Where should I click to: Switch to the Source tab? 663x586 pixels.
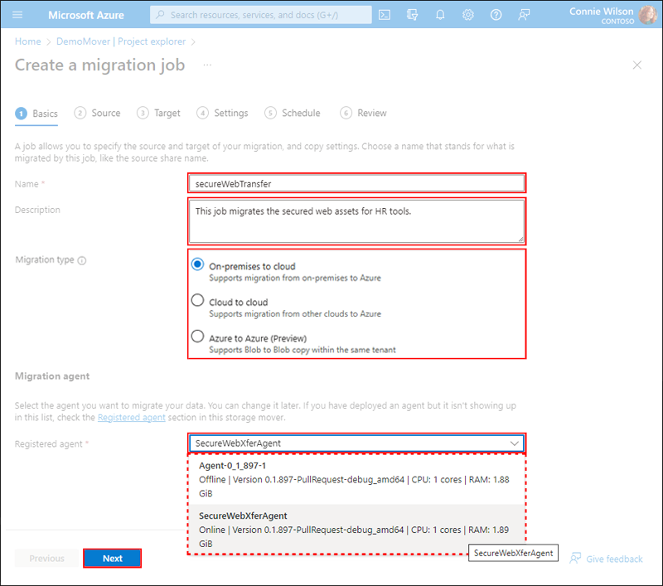[x=97, y=113]
